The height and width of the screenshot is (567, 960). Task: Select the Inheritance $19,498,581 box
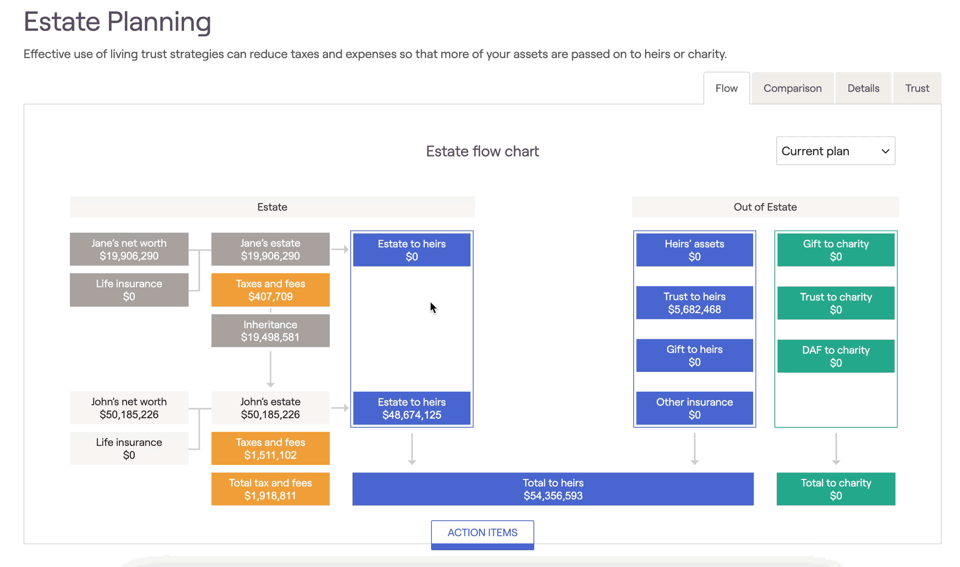click(x=270, y=331)
